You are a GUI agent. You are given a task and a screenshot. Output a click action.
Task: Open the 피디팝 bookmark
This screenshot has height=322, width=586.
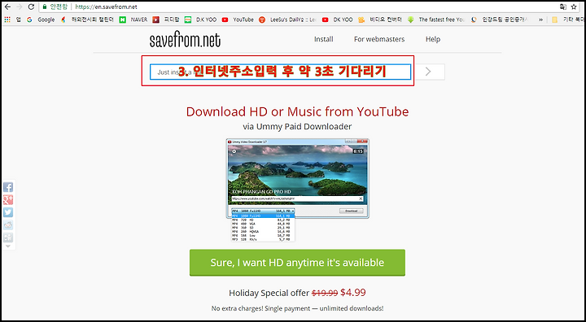click(166, 20)
